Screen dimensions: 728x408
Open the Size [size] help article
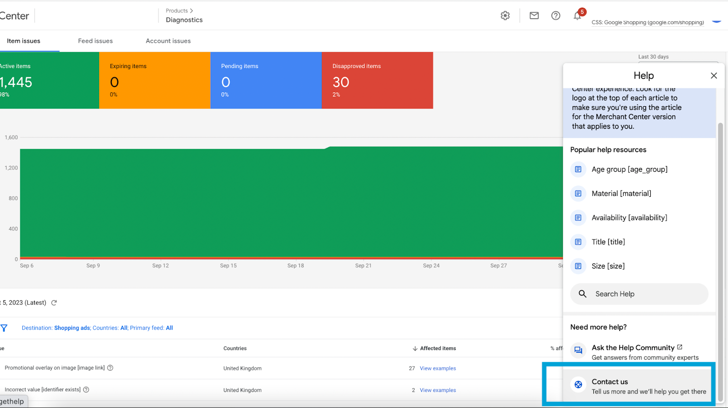point(608,266)
